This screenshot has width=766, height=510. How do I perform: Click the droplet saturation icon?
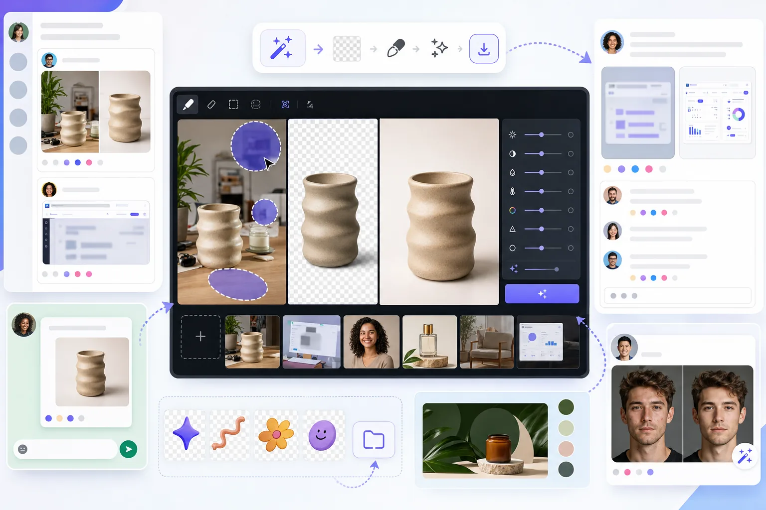[512, 173]
